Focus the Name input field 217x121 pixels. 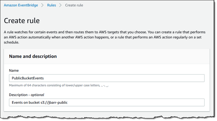pyautogui.click(x=106, y=78)
